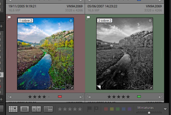The width and height of the screenshot is (171, 115).
Task: Rotate the black-and-white photo clockwise
Action: [x=160, y=96]
